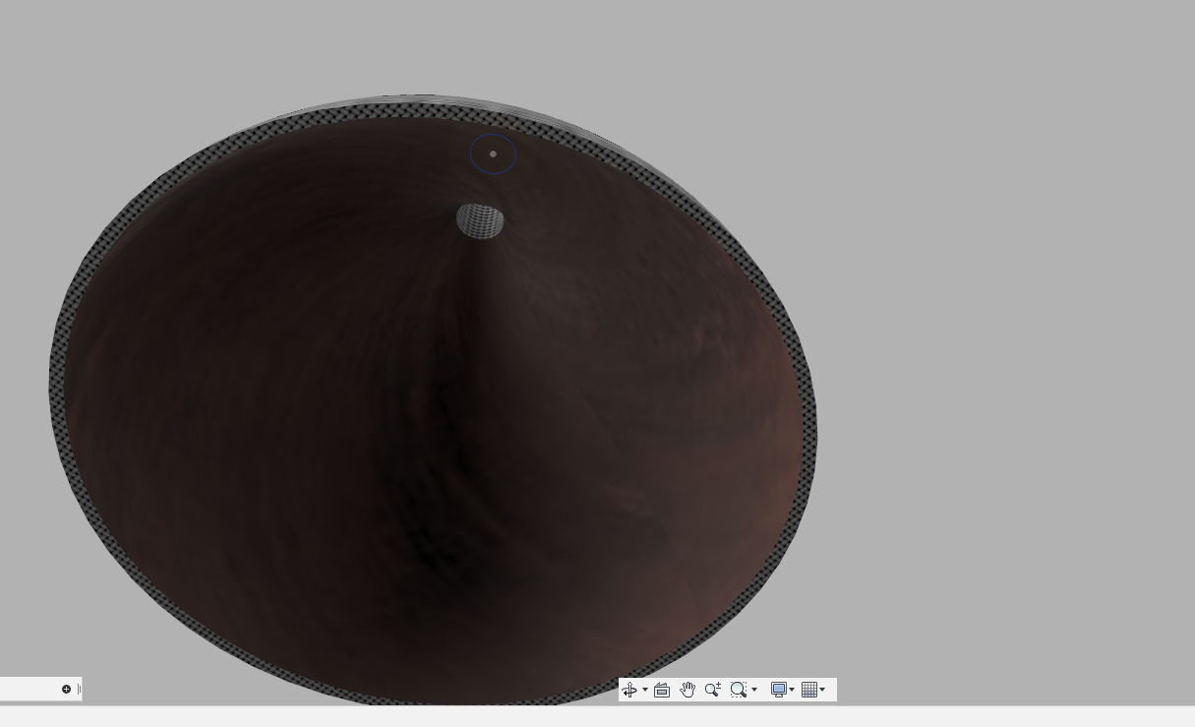Click the Grid and Snaps icon

click(x=809, y=690)
